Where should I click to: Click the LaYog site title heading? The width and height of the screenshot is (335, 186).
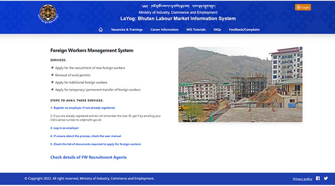pyautogui.click(x=178, y=19)
